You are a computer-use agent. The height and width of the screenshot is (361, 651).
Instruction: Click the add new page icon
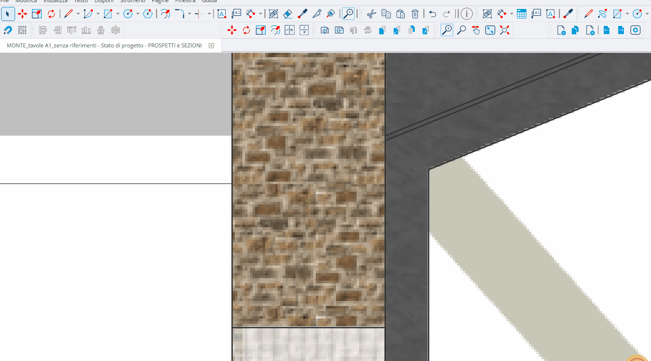(x=561, y=30)
